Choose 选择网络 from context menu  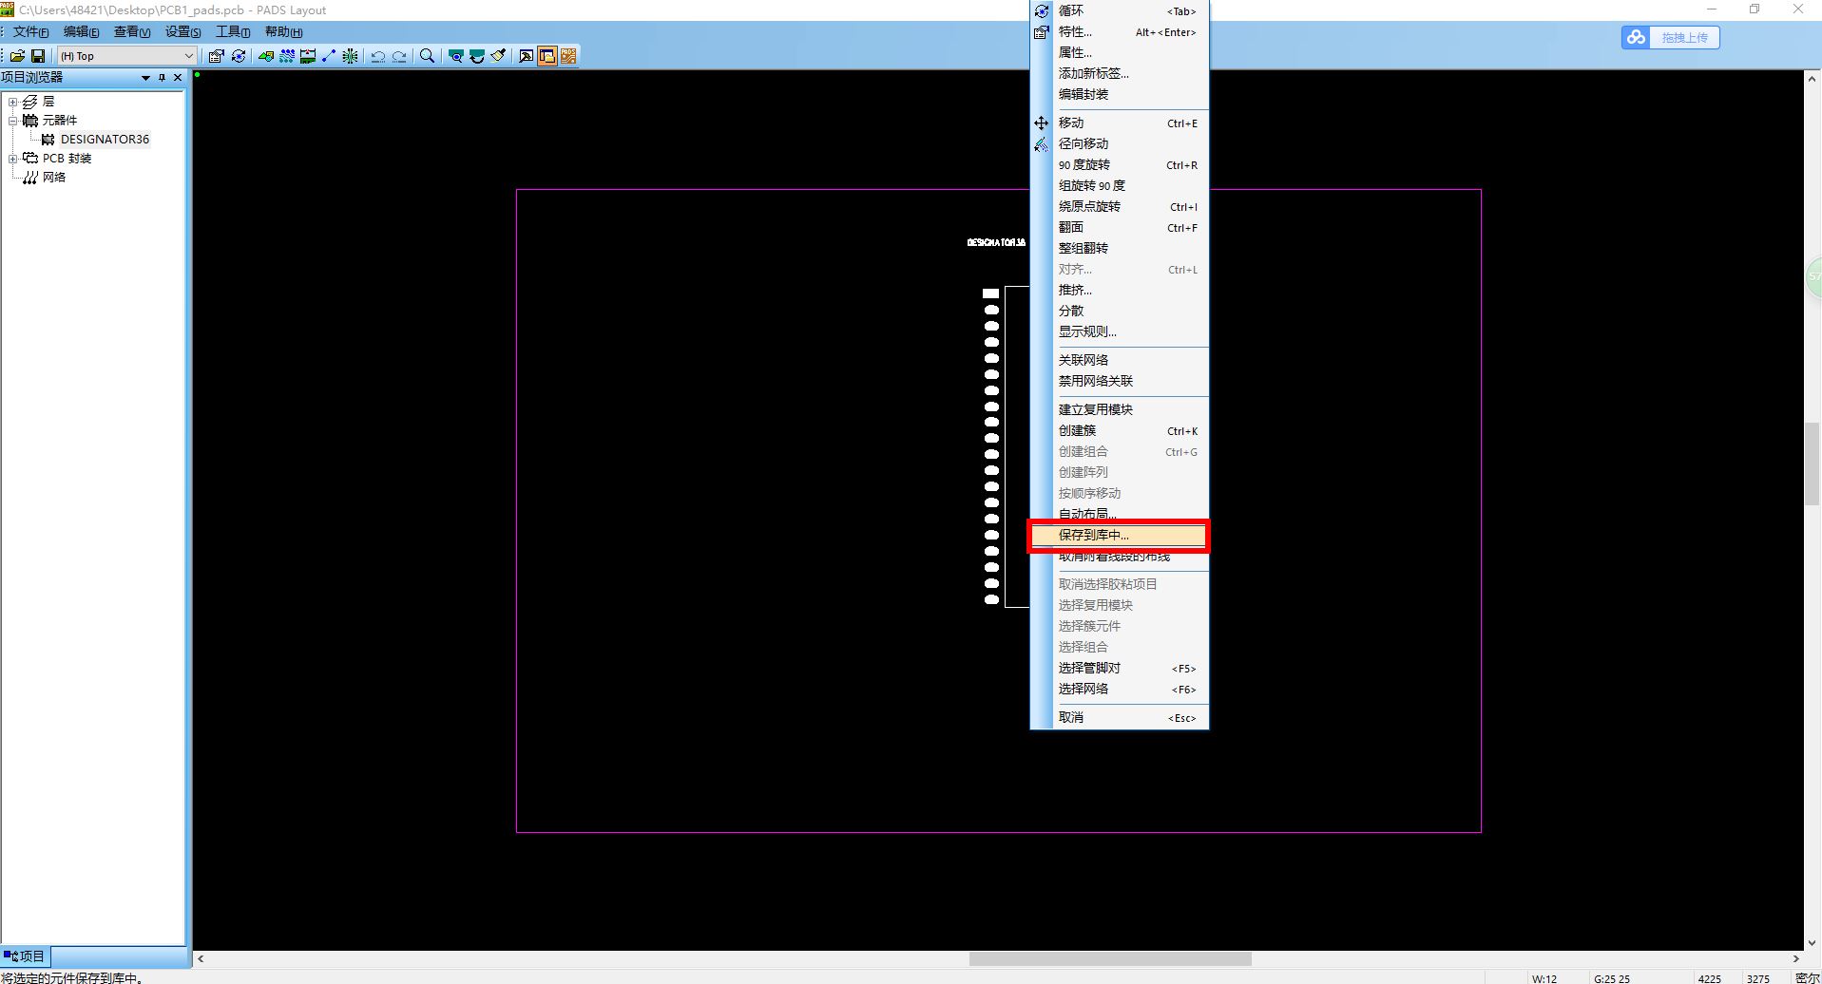point(1119,690)
